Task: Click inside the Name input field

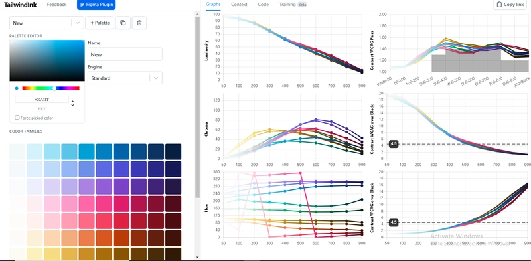Action: click(125, 54)
